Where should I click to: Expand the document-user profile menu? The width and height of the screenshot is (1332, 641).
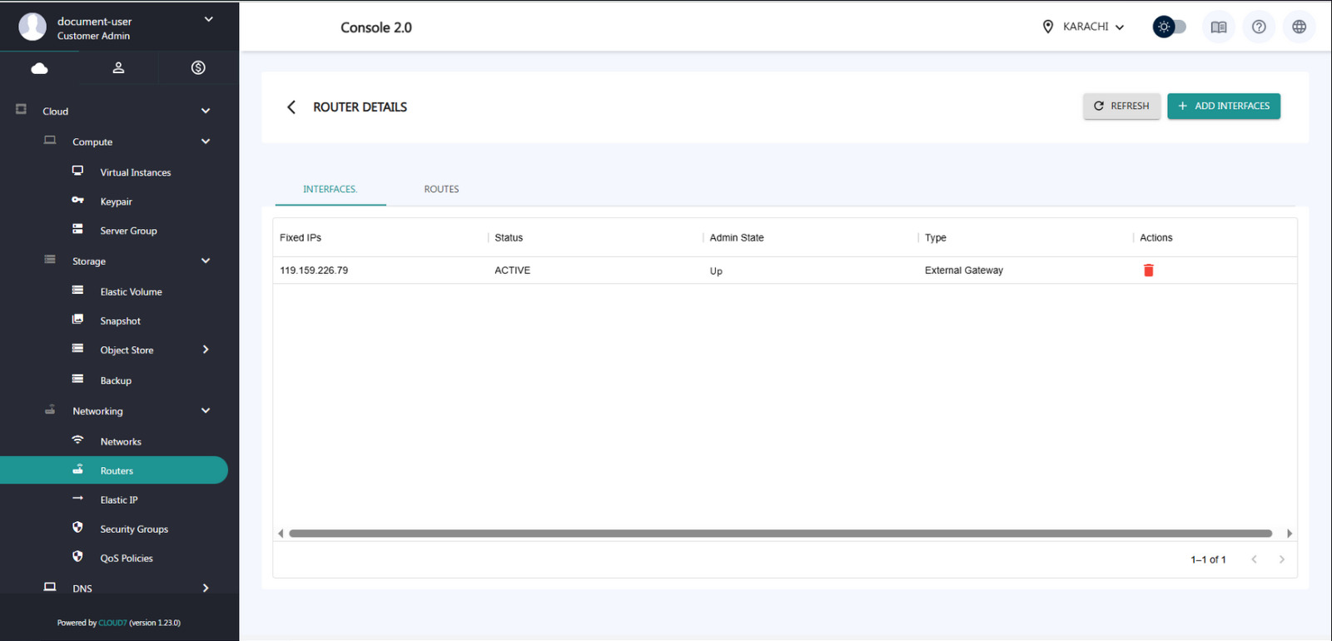pyautogui.click(x=208, y=20)
